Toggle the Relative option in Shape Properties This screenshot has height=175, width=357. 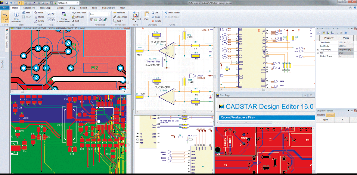[321, 115]
